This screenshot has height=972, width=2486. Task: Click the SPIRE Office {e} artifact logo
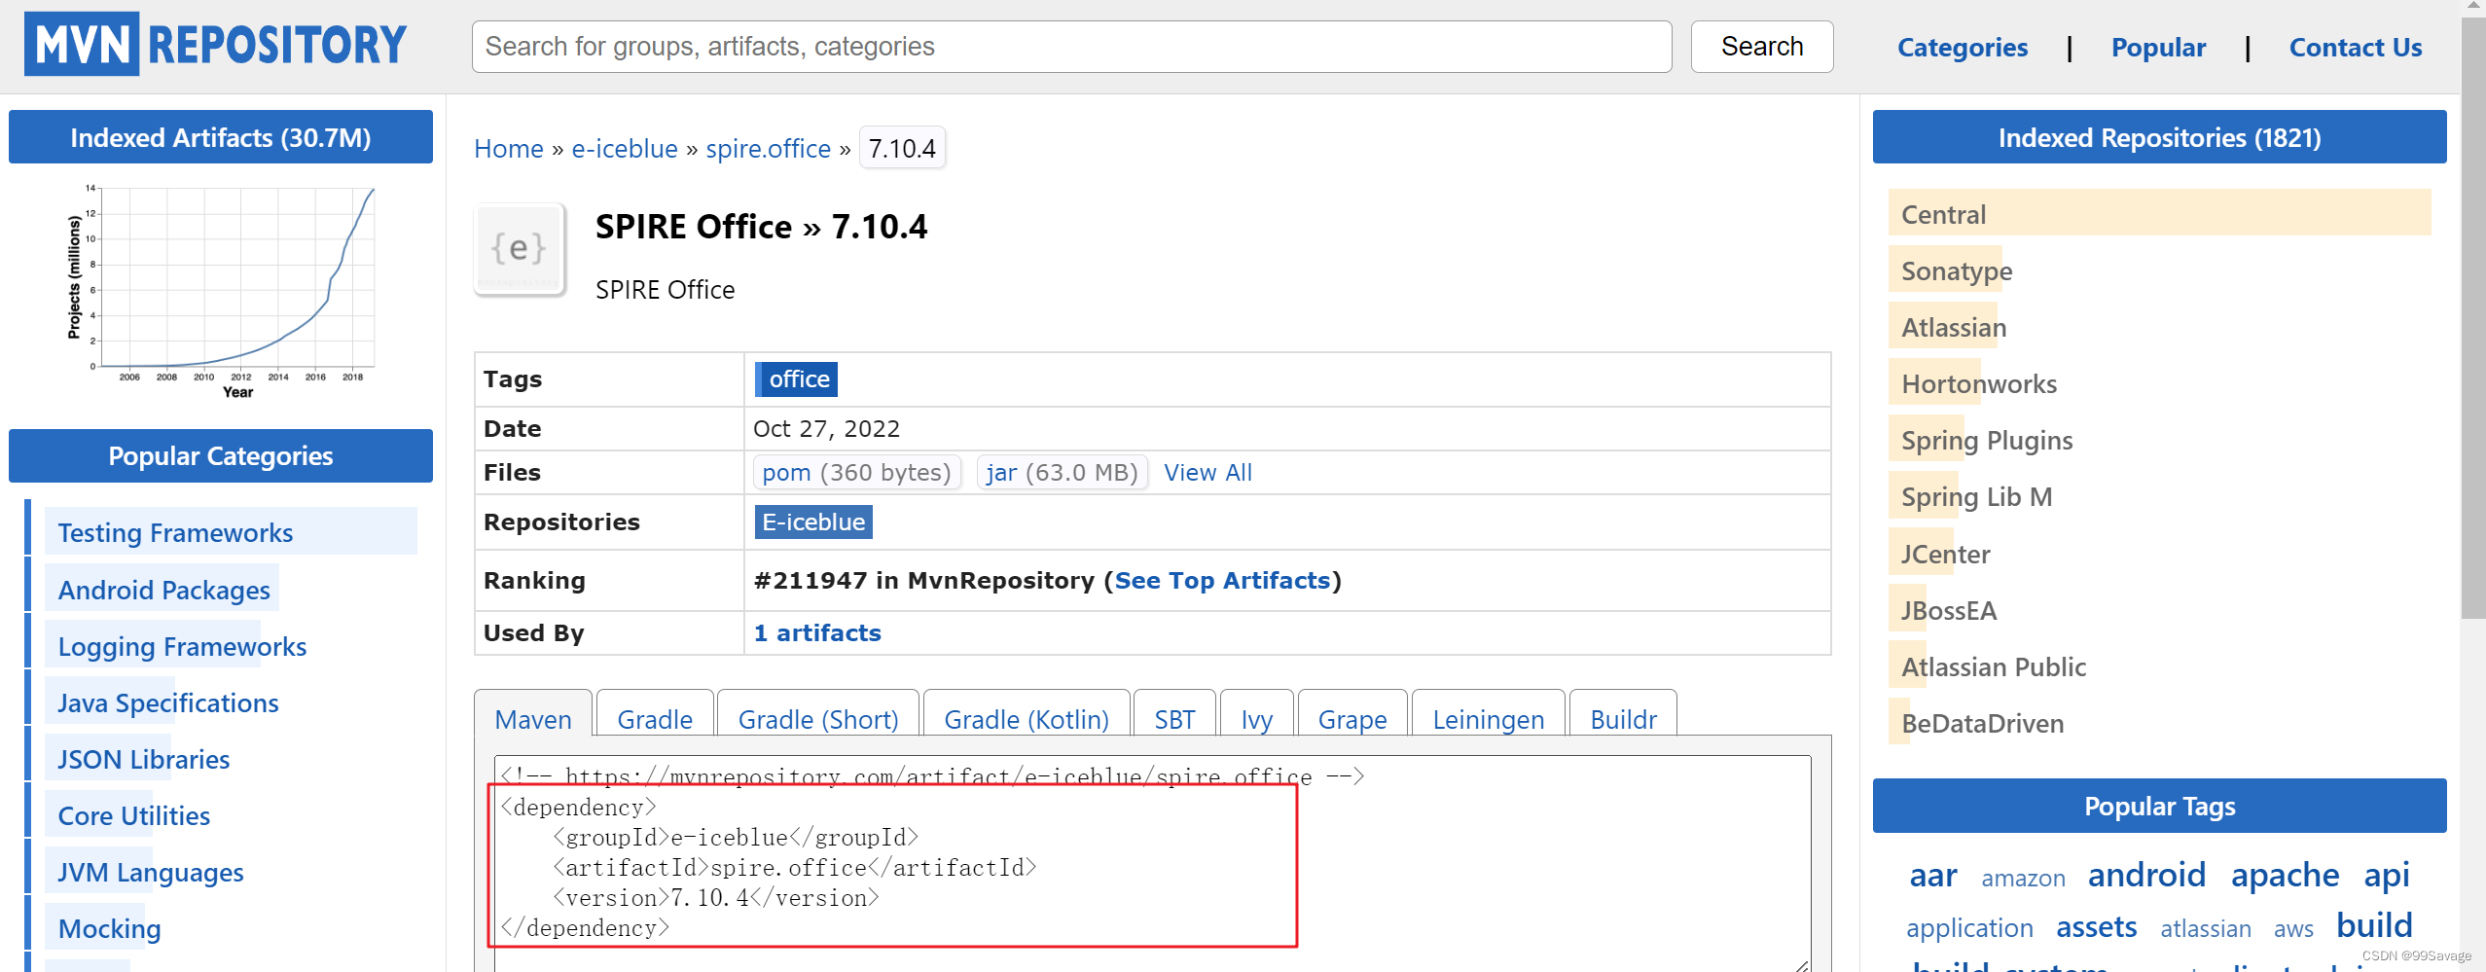519,249
